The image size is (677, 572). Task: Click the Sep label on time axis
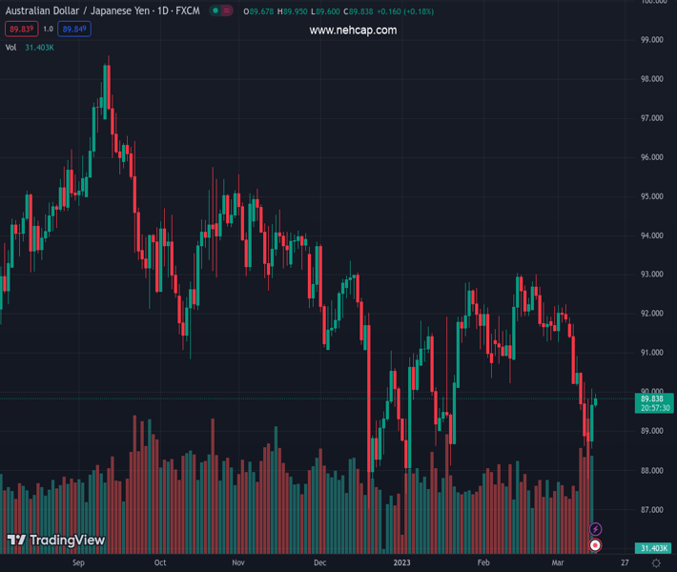(78, 562)
